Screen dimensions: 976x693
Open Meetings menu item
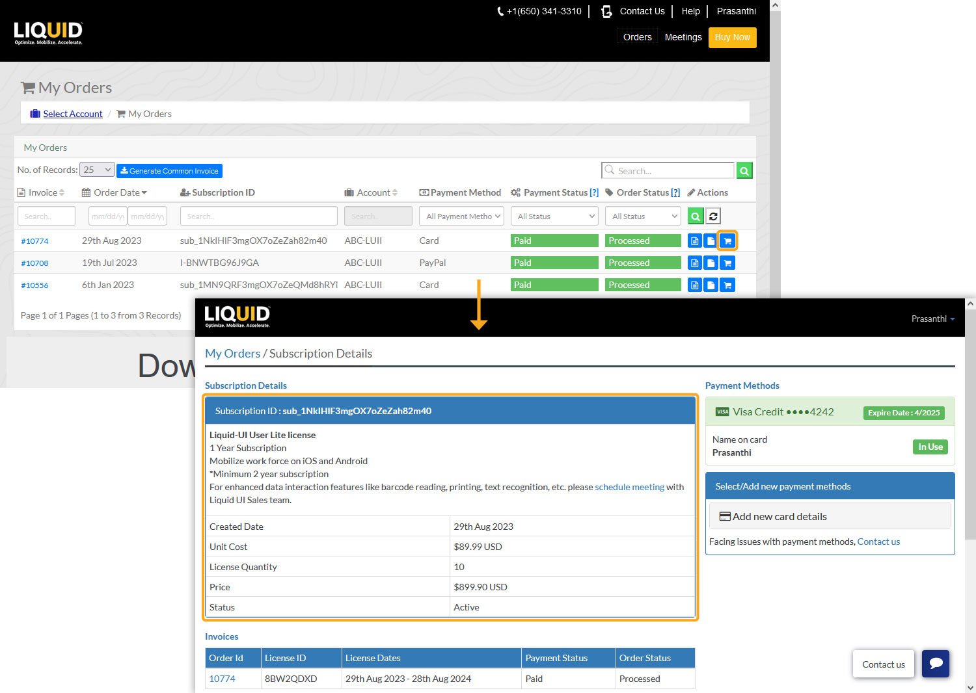[683, 37]
